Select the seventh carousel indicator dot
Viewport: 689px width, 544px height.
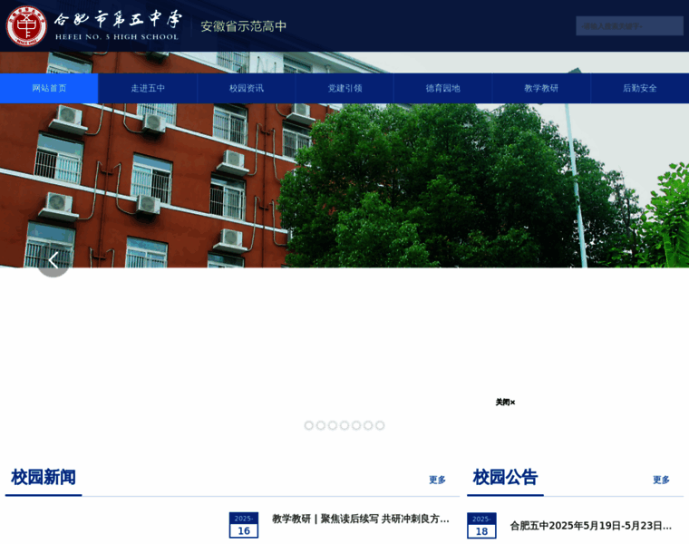(380, 425)
